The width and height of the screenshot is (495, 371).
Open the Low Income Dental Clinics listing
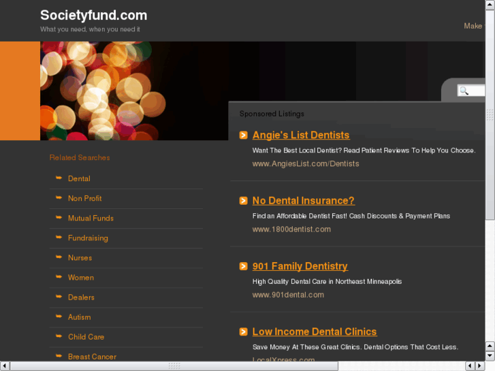coord(315,332)
